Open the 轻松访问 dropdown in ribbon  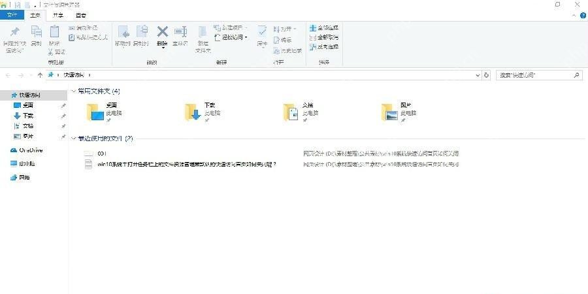[231, 37]
